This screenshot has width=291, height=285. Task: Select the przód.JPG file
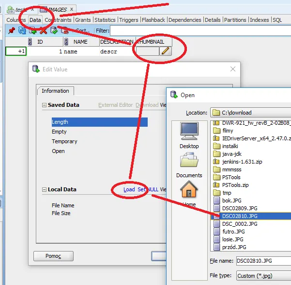point(234,247)
